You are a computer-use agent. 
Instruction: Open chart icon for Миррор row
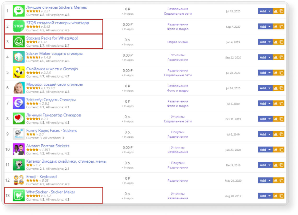click(x=275, y=88)
